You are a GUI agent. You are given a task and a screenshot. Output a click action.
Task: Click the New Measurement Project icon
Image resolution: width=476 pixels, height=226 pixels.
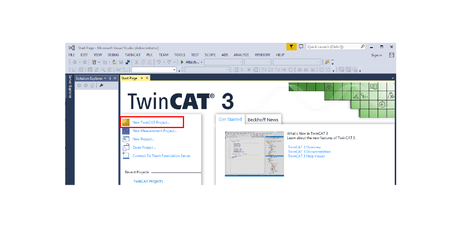[126, 131]
